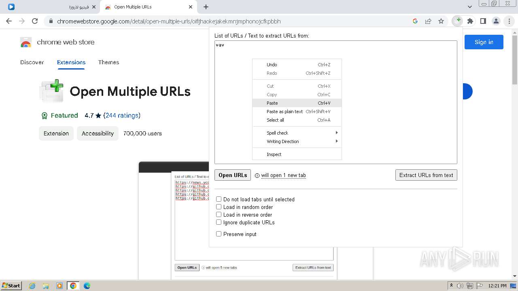The height and width of the screenshot is (291, 518).
Task: Open a new tab with the plus button
Action: click(206, 7)
